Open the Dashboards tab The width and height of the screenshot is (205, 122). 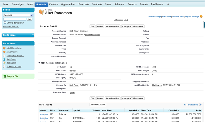pyautogui.click(x=157, y=4)
